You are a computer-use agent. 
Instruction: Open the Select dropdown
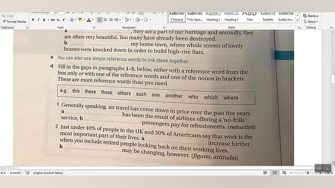(311, 22)
